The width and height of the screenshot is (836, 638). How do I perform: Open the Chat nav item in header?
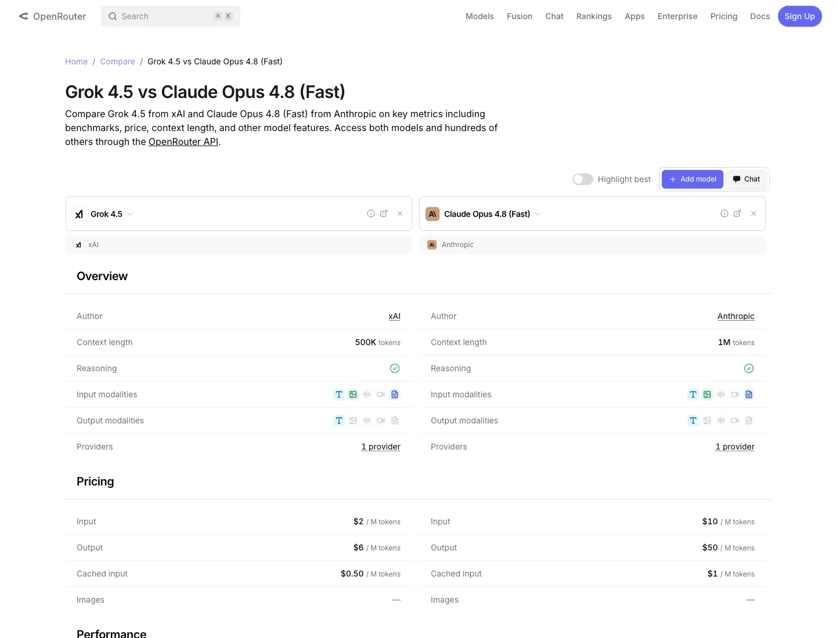coord(554,16)
